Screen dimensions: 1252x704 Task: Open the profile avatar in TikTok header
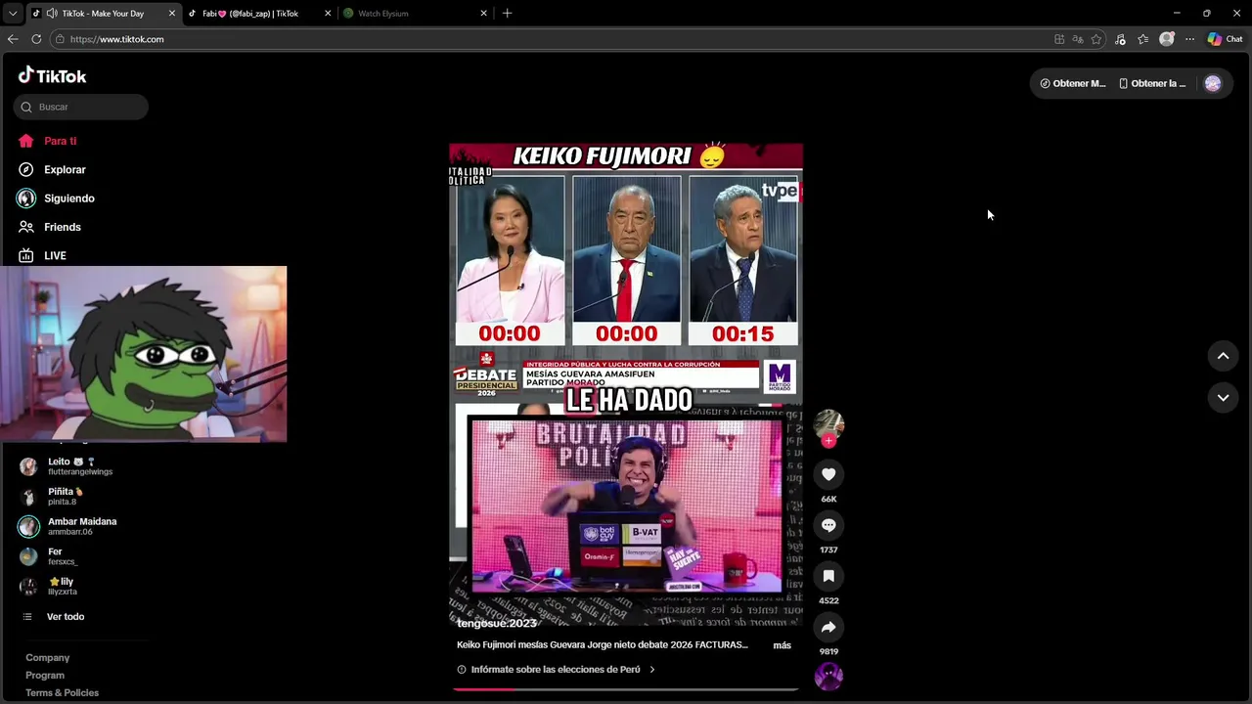tap(1213, 84)
